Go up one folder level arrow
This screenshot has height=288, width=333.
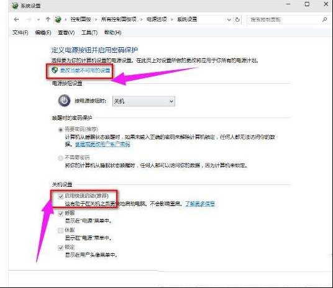pyautogui.click(x=48, y=19)
